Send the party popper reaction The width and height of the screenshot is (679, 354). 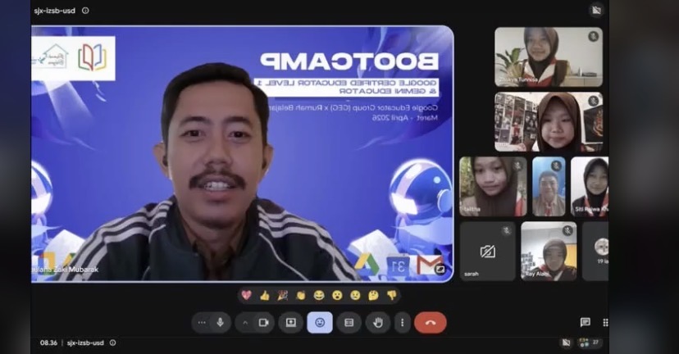pyautogui.click(x=283, y=296)
